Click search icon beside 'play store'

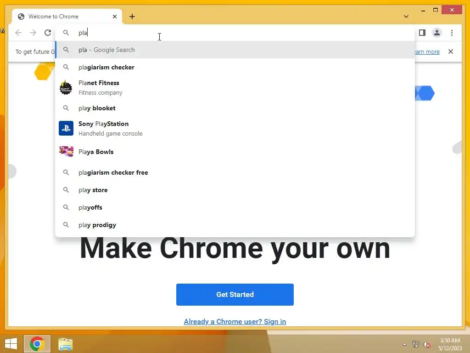(x=66, y=190)
